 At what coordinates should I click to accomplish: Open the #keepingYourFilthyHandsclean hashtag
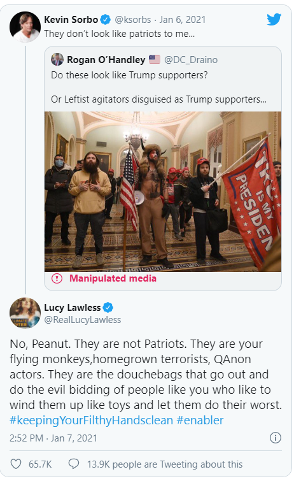(x=92, y=420)
